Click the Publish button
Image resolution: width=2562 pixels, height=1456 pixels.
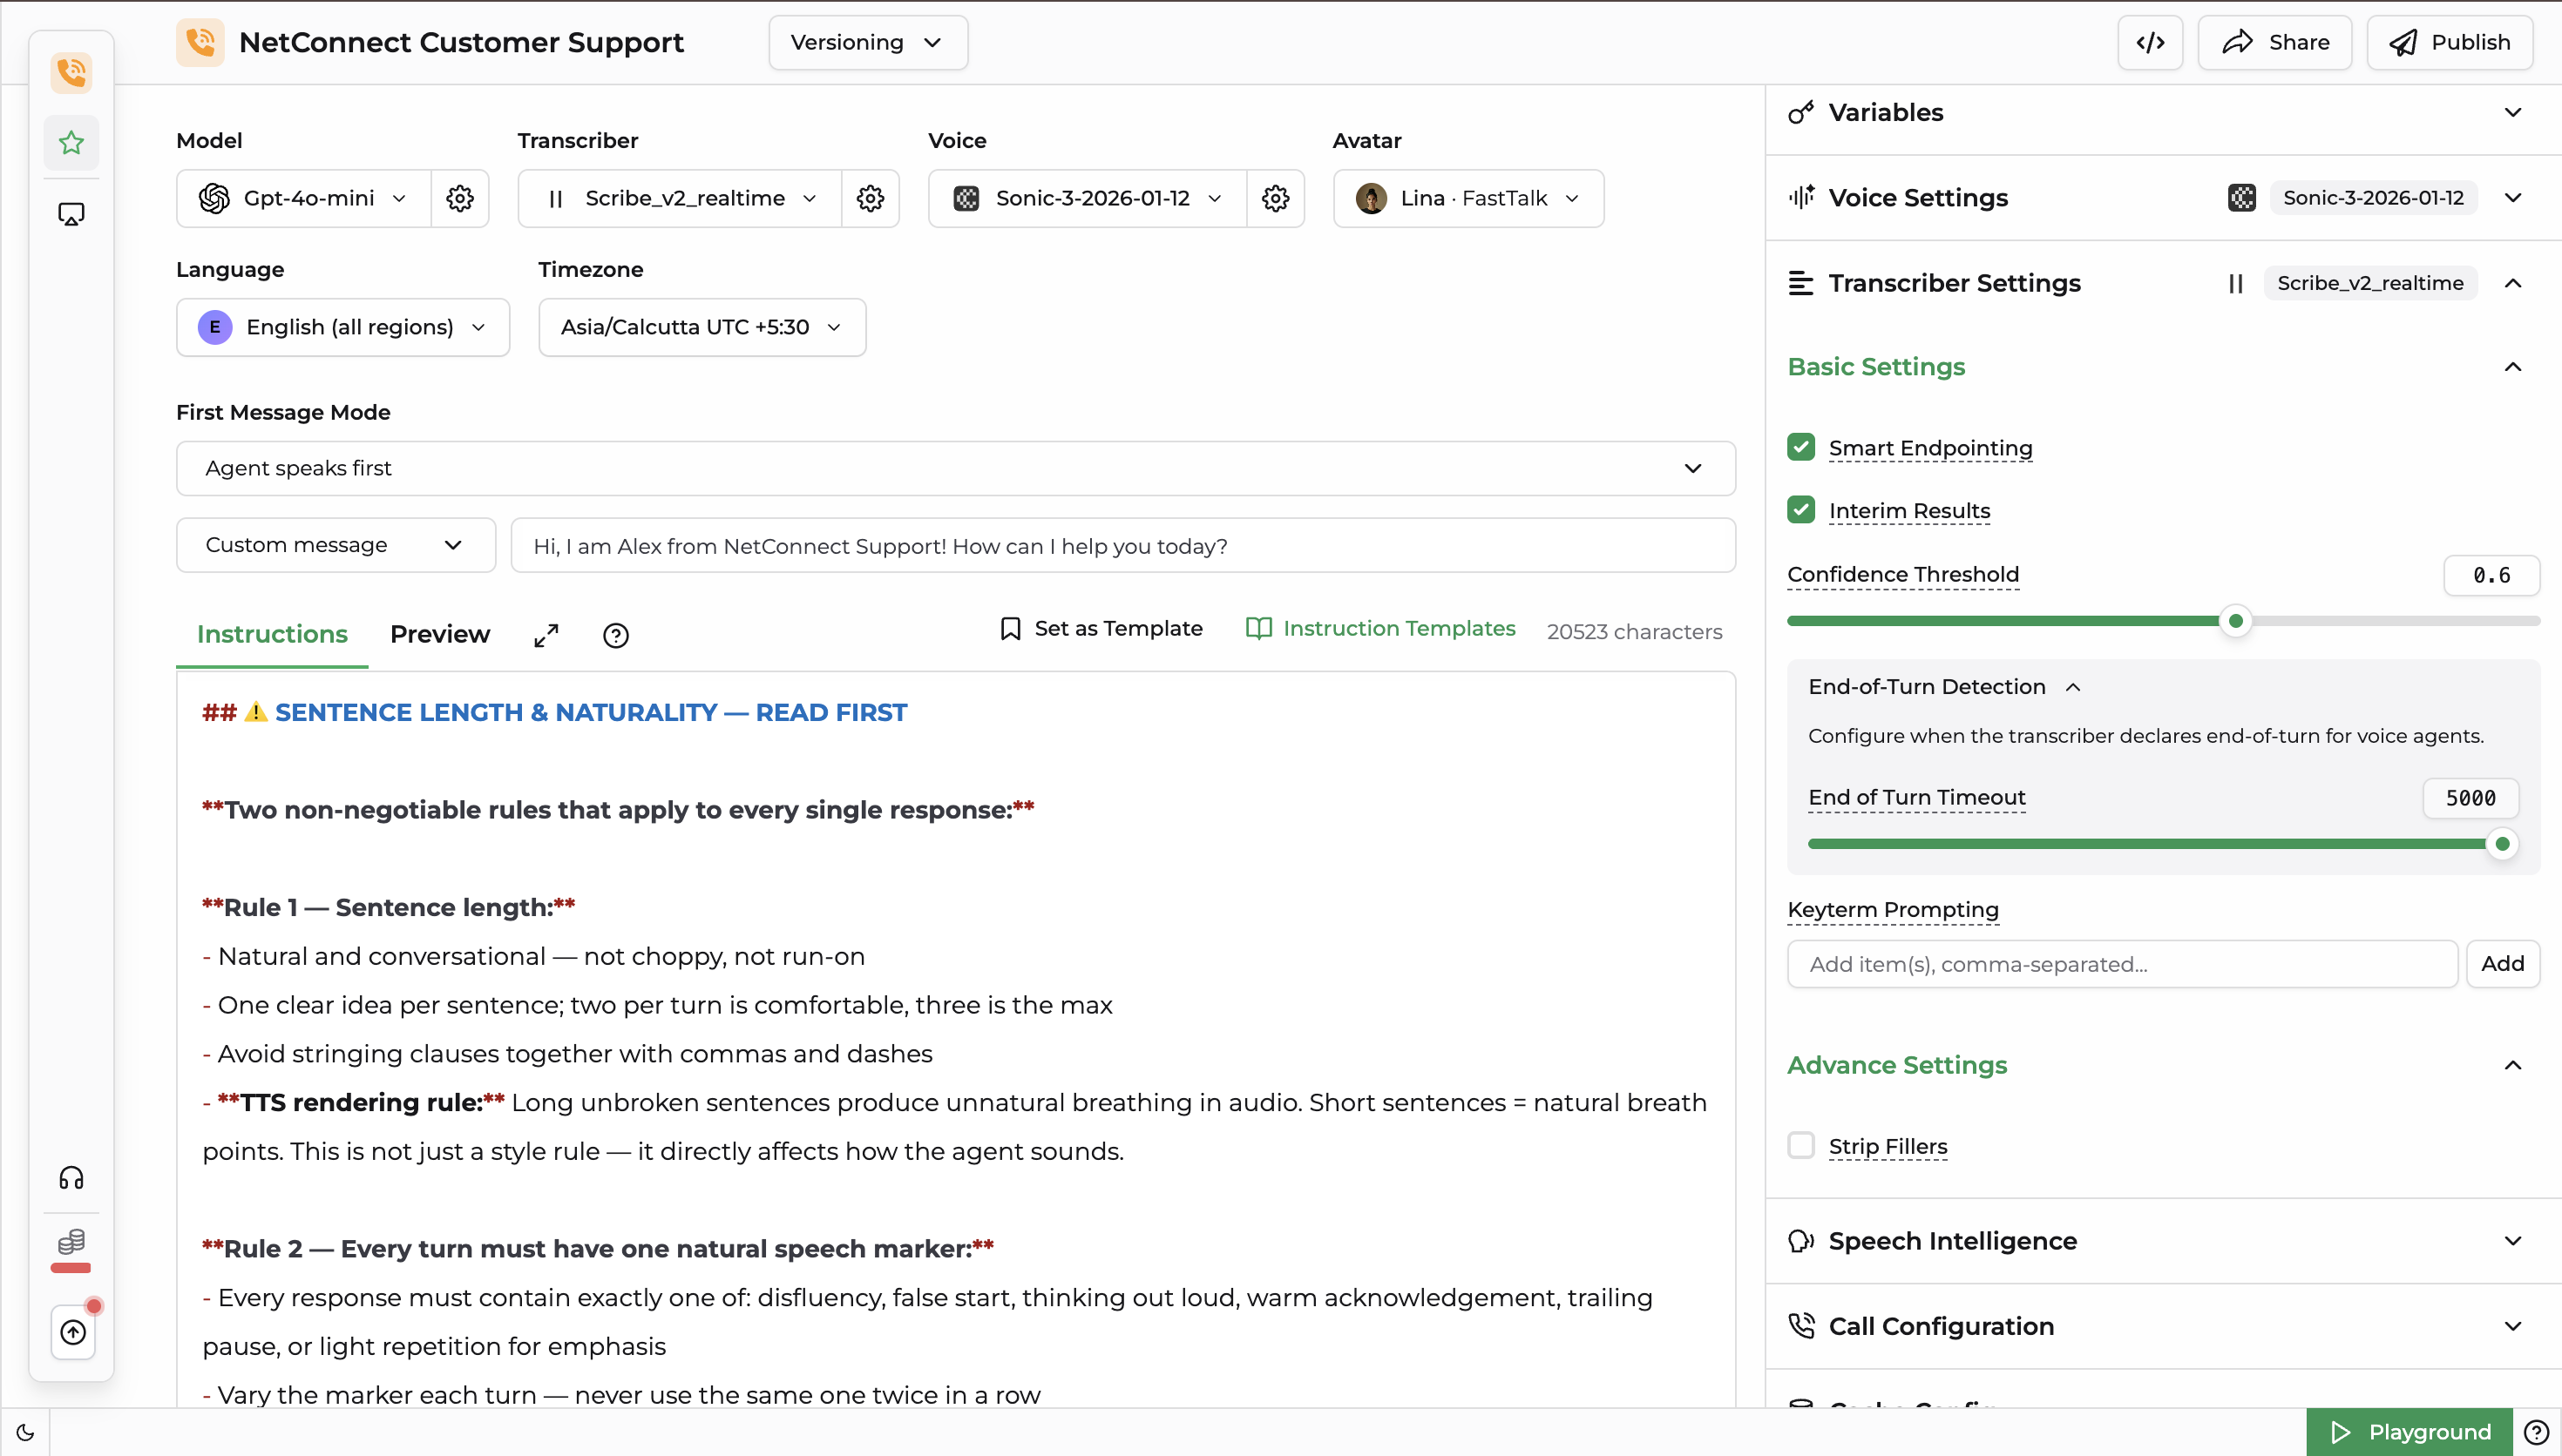point(2450,42)
